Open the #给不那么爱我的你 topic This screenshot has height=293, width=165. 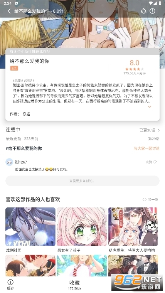pos(24,148)
